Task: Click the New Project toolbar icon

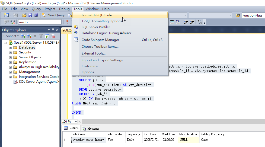Action: (7, 15)
